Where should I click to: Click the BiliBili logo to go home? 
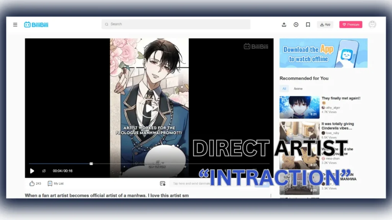(36, 24)
